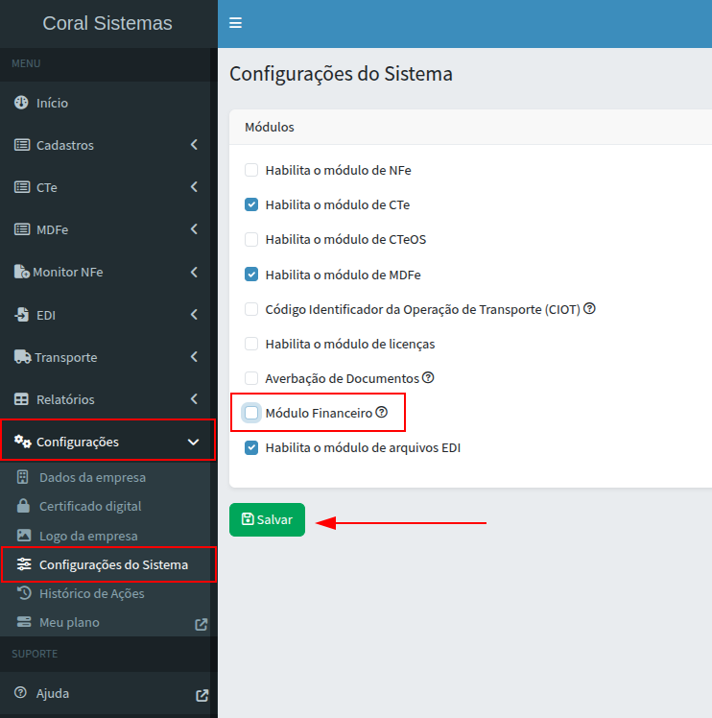The height and width of the screenshot is (718, 712).
Task: Check Habilita o módulo de NFe
Action: pyautogui.click(x=251, y=170)
